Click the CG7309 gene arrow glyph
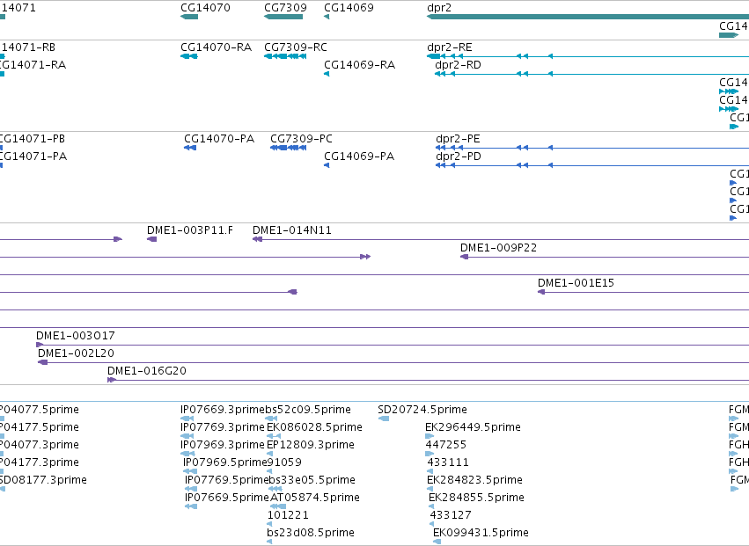The height and width of the screenshot is (546, 749). 283,17
